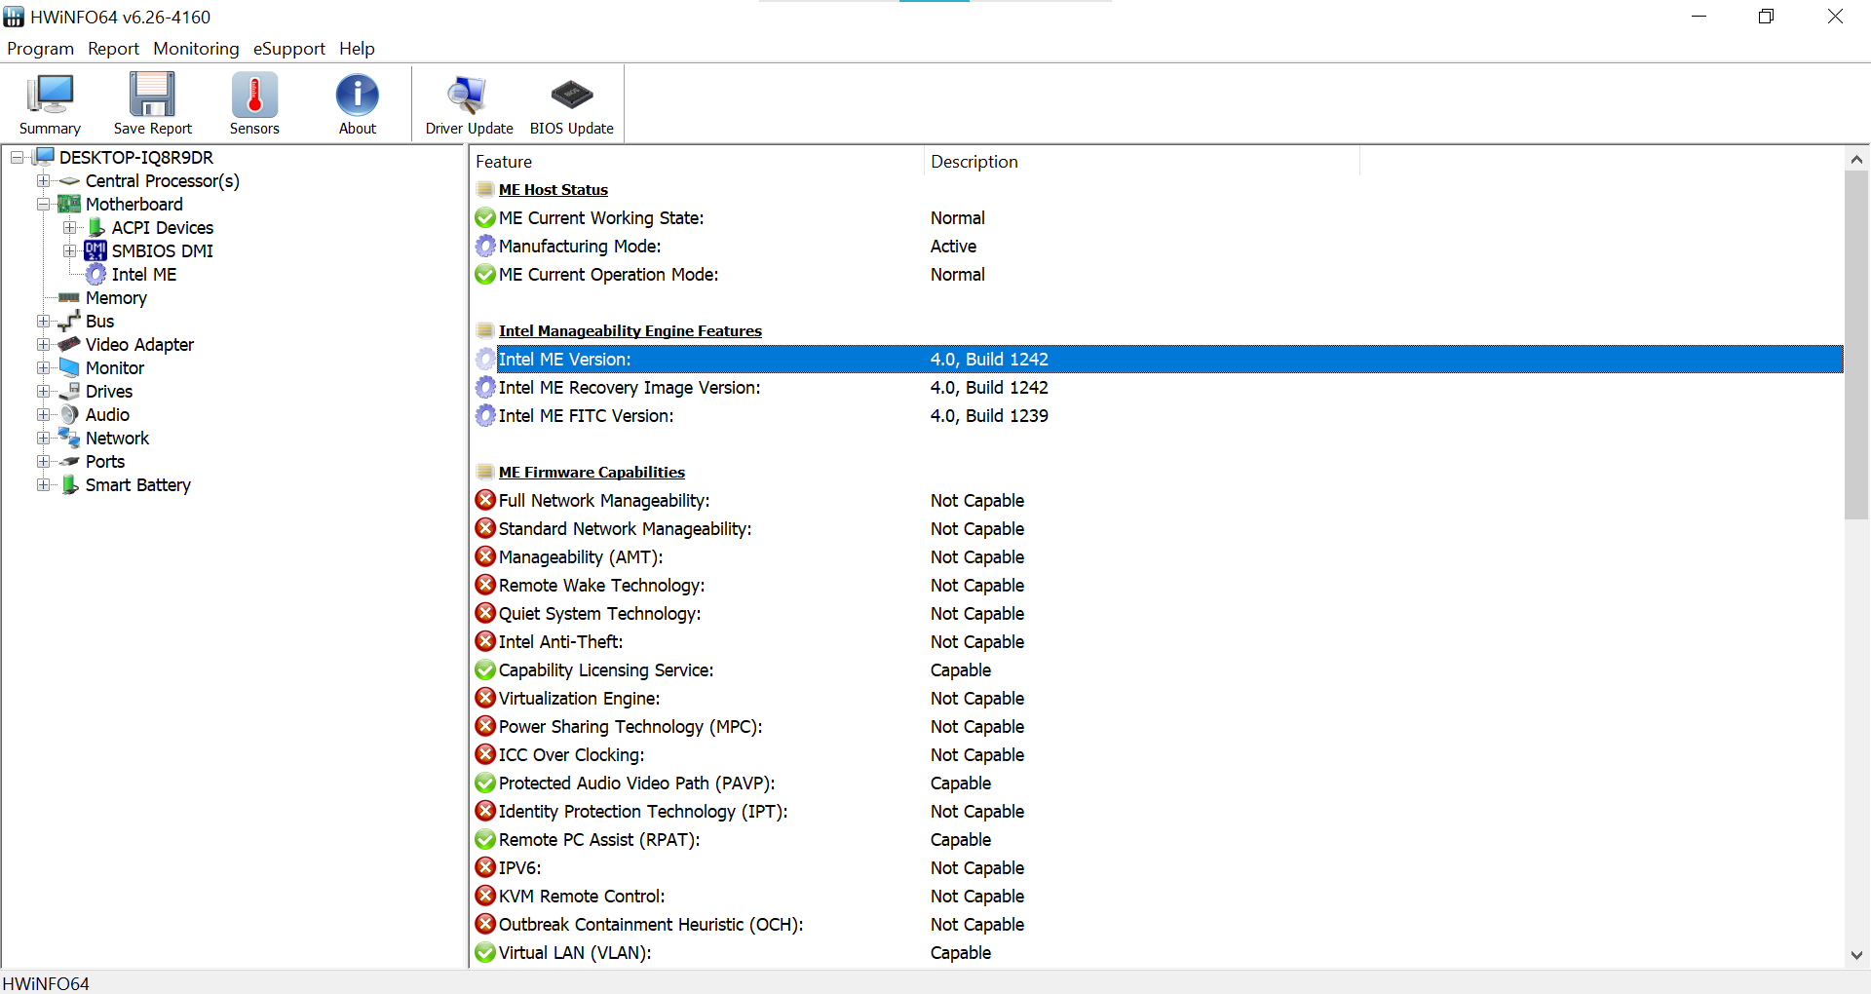Image resolution: width=1871 pixels, height=994 pixels.
Task: Click the Central Processor(s) icon
Action: click(69, 181)
